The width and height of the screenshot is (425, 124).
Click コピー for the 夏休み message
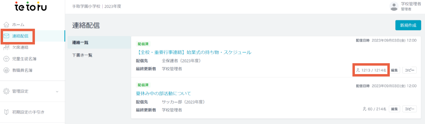[x=410, y=109]
